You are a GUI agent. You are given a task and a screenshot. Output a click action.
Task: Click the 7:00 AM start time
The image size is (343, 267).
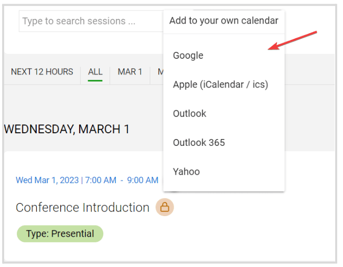pyautogui.click(x=101, y=180)
